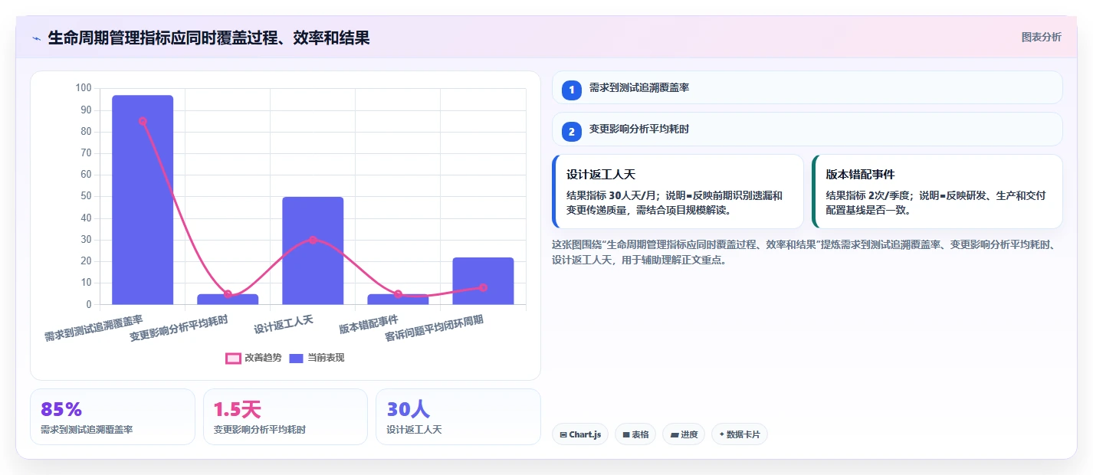Screen dimensions: 1093x475
Task: Toggle the 改善趋势 legend swatch
Action: [x=233, y=358]
